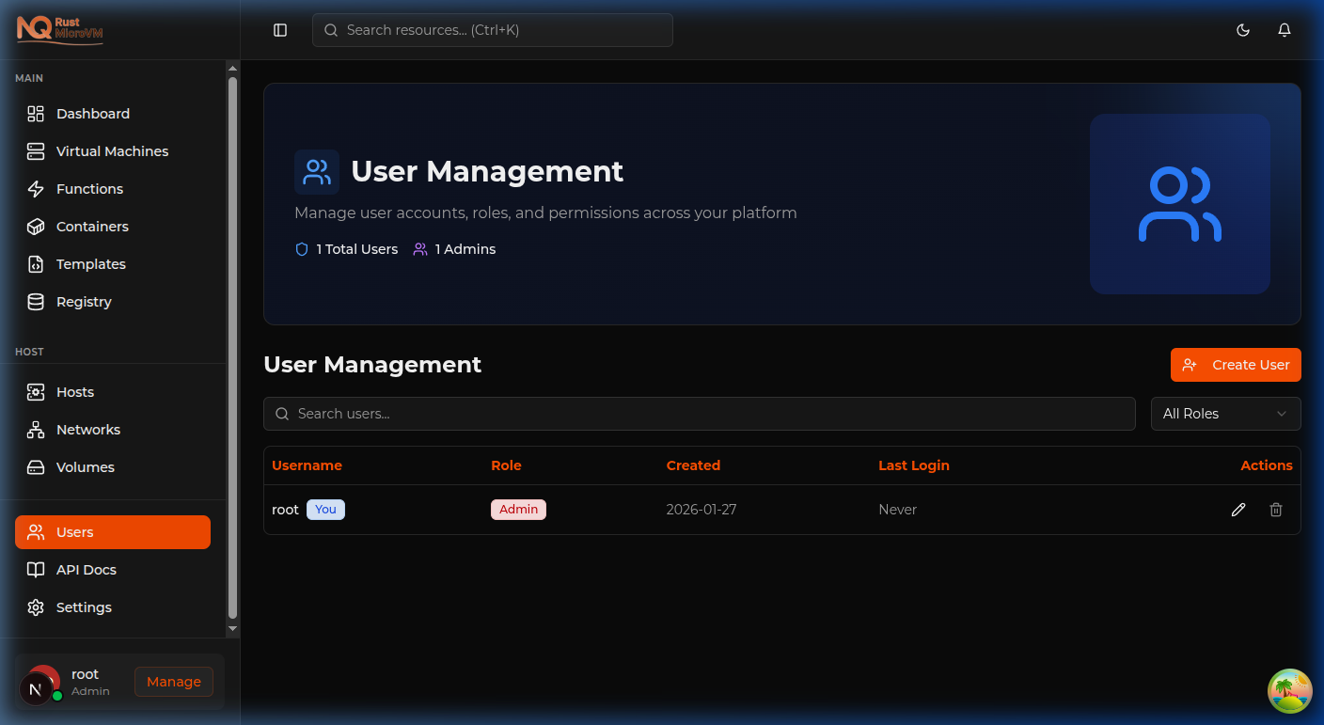Screen dimensions: 1324x725
Task: Toggle the sidebar collapse control
Action: click(279, 29)
